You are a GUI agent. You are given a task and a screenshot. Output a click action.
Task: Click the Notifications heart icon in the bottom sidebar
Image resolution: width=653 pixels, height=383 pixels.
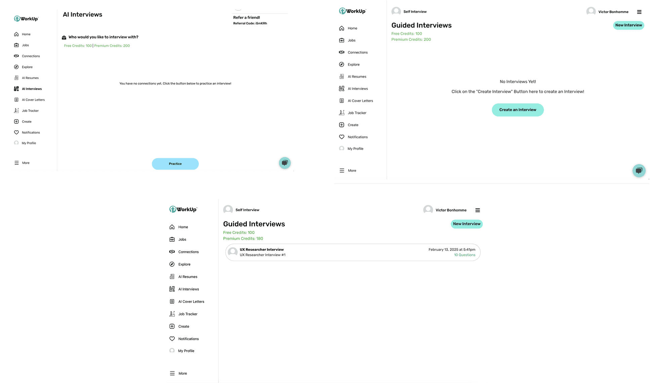tap(172, 338)
